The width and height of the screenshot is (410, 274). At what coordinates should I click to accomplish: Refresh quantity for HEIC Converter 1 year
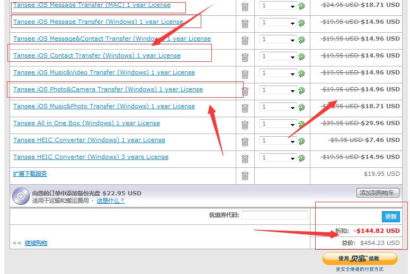tap(301, 141)
